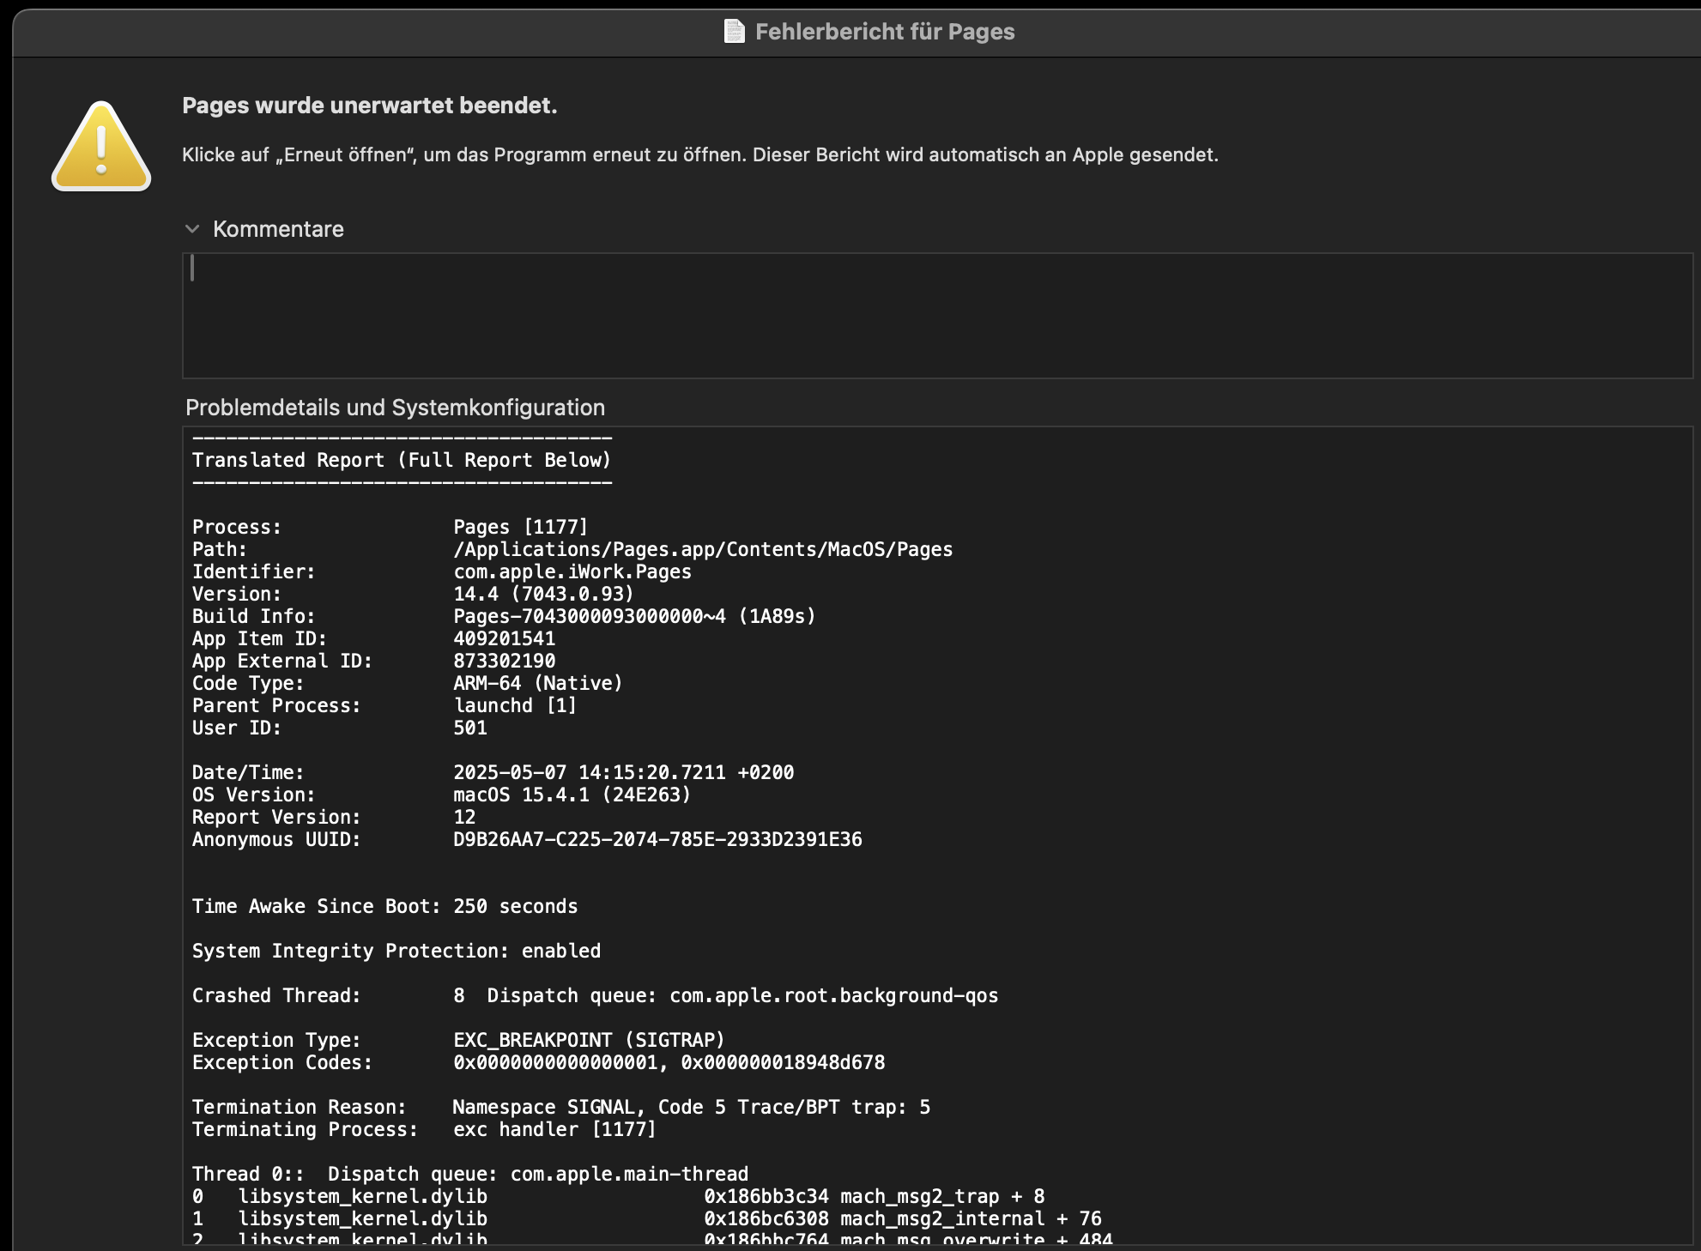Collapse the Kommentare section chevron

[192, 229]
